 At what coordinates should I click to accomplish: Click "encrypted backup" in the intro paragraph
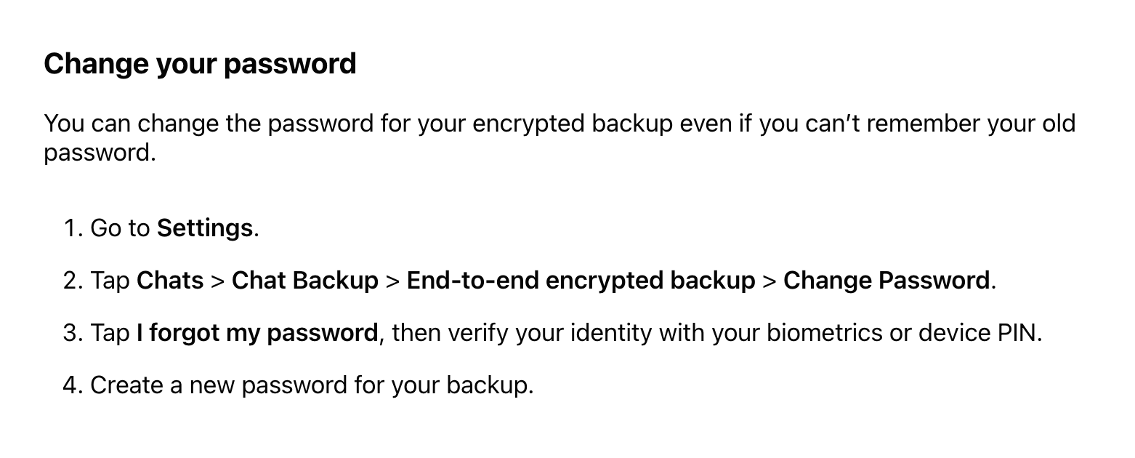(573, 124)
